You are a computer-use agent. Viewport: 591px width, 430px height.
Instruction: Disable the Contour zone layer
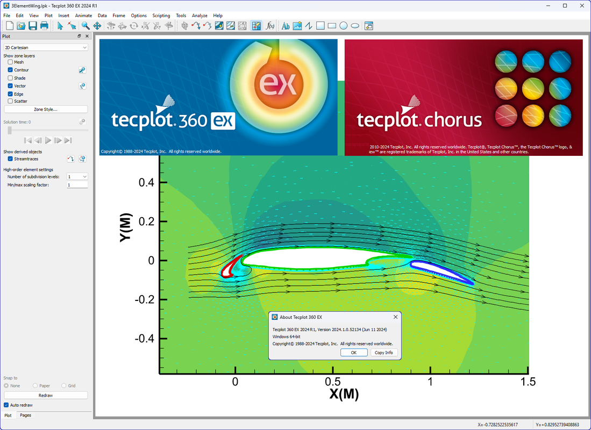(x=10, y=70)
